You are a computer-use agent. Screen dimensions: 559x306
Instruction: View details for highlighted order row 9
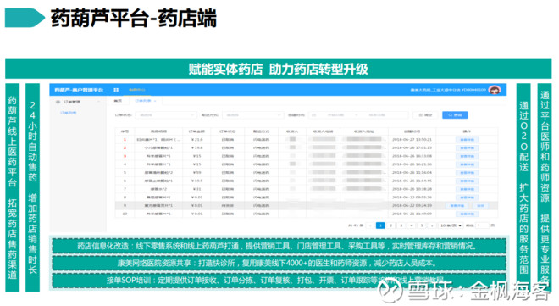(457, 206)
